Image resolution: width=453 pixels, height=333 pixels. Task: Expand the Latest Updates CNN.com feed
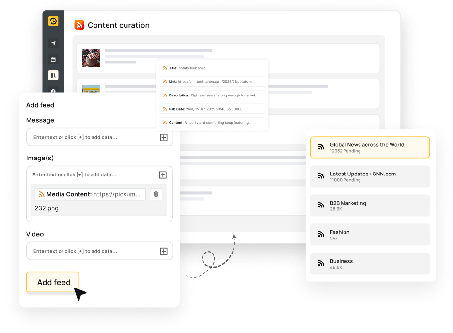pos(369,176)
